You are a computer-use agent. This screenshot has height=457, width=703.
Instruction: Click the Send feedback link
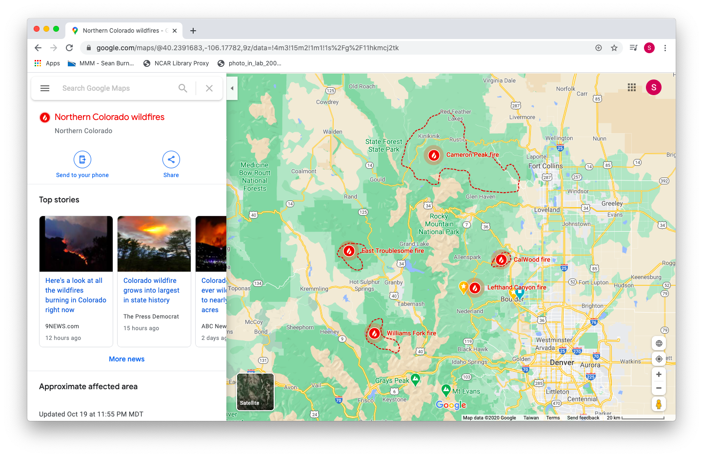[x=583, y=417]
